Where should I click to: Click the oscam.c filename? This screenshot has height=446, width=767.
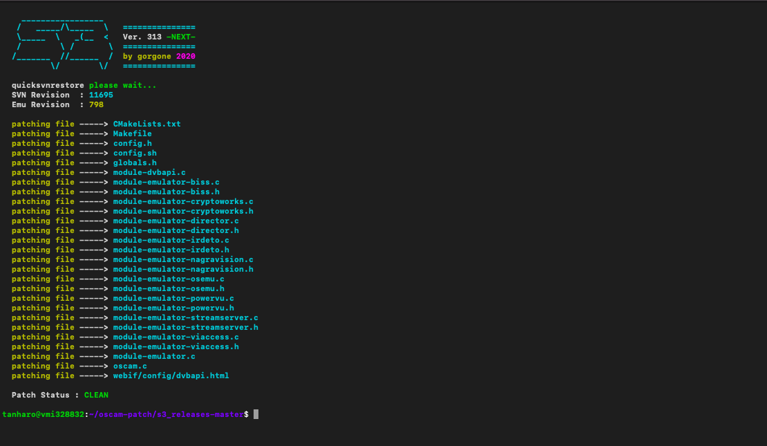point(130,366)
